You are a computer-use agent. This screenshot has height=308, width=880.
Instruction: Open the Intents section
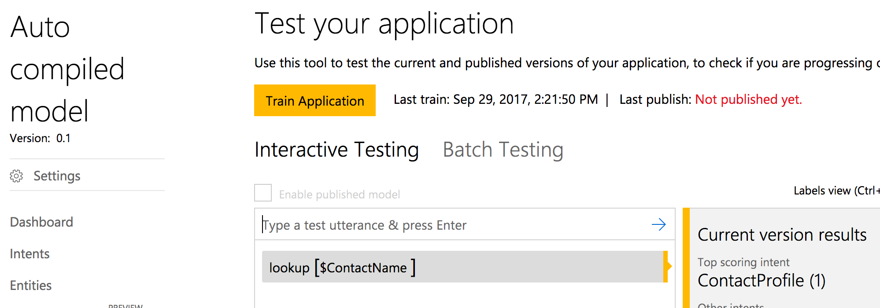(x=29, y=253)
